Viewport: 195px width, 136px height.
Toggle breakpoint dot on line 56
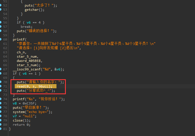coord(1,22)
